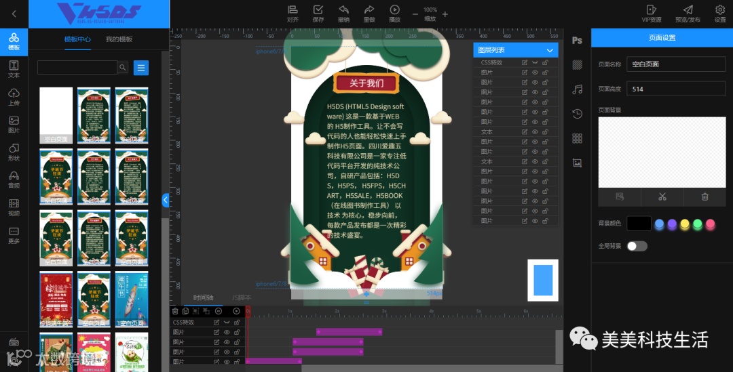Switch to JS脚本 tab
733x372 pixels.
(242, 297)
